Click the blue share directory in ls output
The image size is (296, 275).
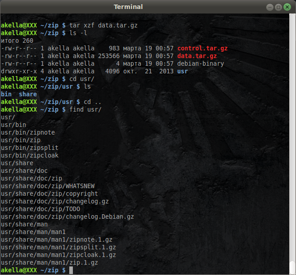pyautogui.click(x=28, y=94)
